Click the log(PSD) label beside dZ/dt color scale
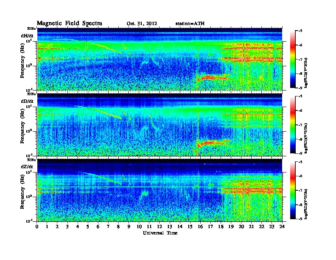Image resolution: width=336 pixels, height=260 pixels. click(x=306, y=204)
